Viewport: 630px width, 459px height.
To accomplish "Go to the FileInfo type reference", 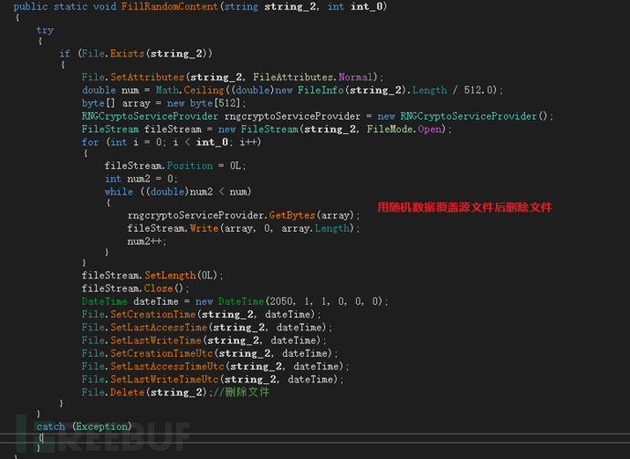I will tap(320, 90).
